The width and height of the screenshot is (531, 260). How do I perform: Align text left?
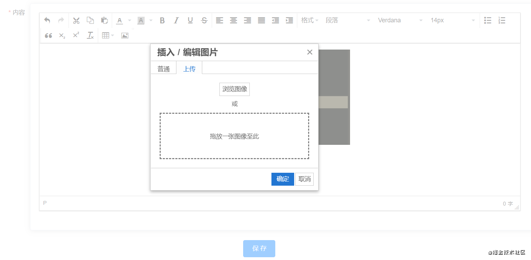(x=219, y=20)
